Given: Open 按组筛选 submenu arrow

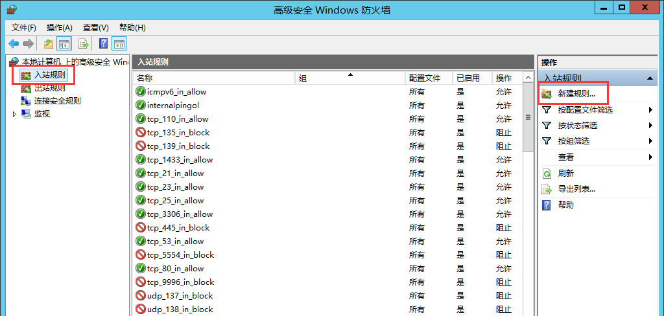Looking at the screenshot, I should (650, 141).
